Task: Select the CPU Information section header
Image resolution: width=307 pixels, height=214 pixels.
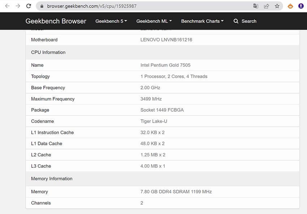Action: (162, 52)
